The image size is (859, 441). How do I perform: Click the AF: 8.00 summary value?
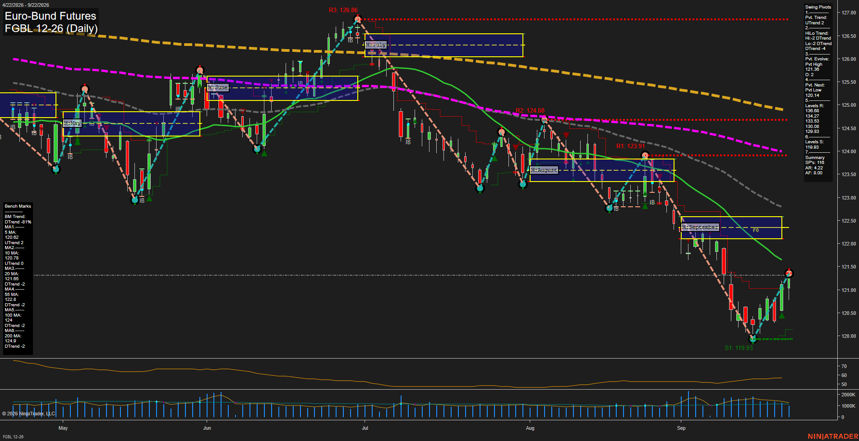(814, 173)
